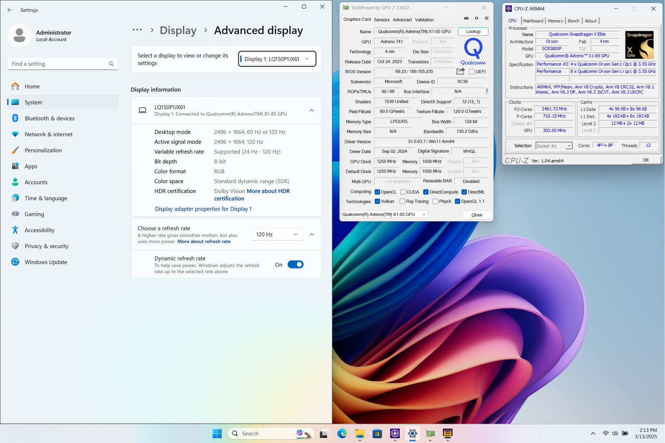Click the CPU-Z icon on the taskbar
Screen dimensions: 665x443
(x=395, y=433)
